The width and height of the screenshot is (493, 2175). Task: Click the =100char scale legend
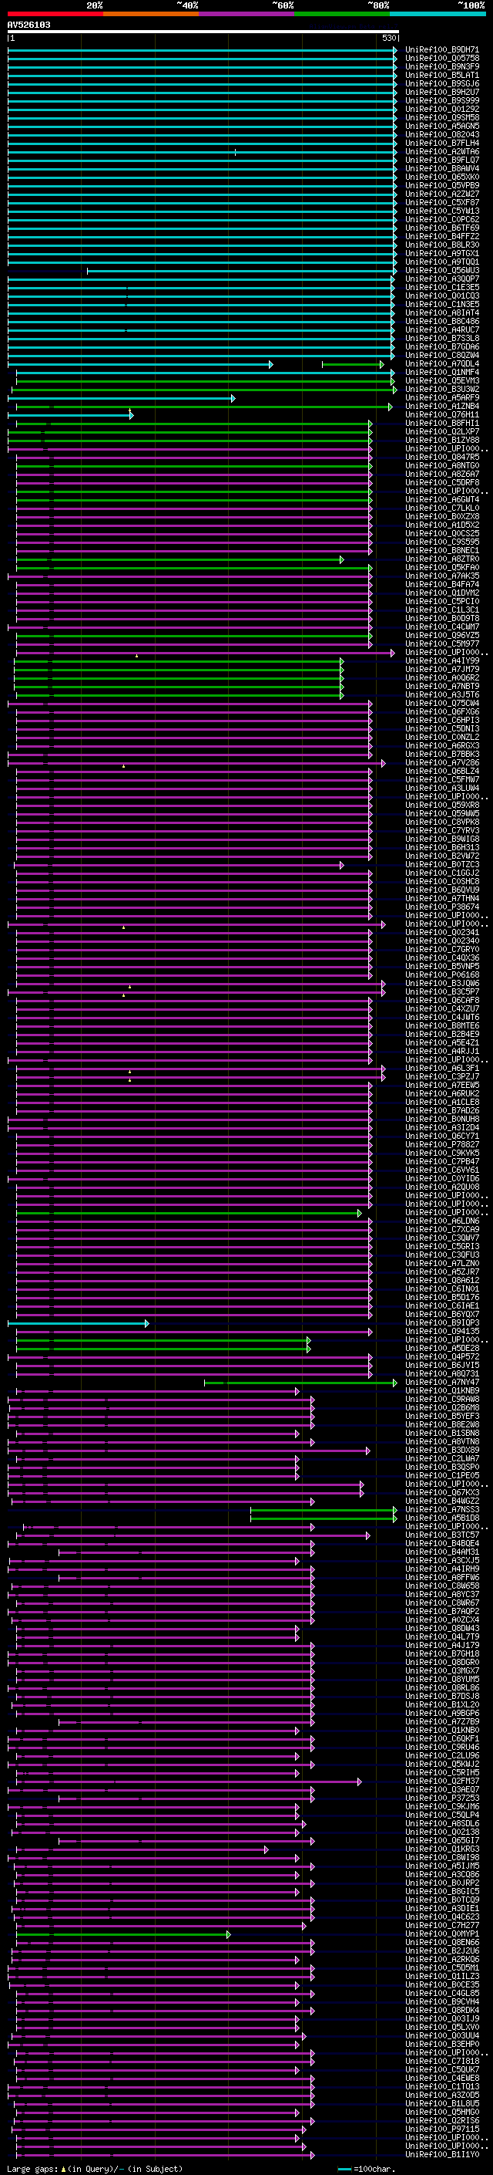366,2168
